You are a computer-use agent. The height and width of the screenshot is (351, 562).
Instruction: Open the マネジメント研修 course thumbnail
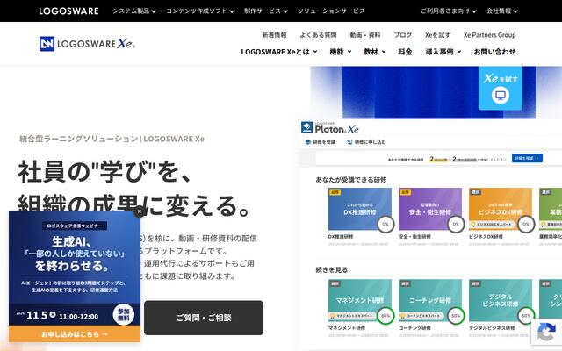click(x=360, y=300)
